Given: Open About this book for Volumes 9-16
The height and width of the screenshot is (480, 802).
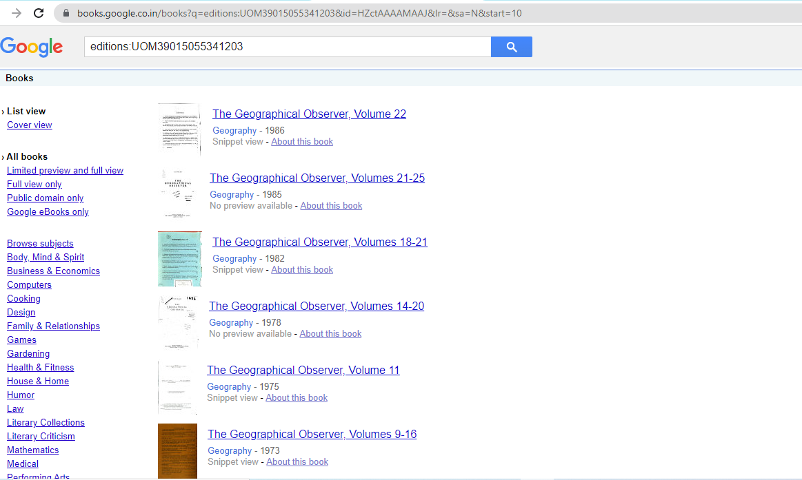Looking at the screenshot, I should pos(297,462).
